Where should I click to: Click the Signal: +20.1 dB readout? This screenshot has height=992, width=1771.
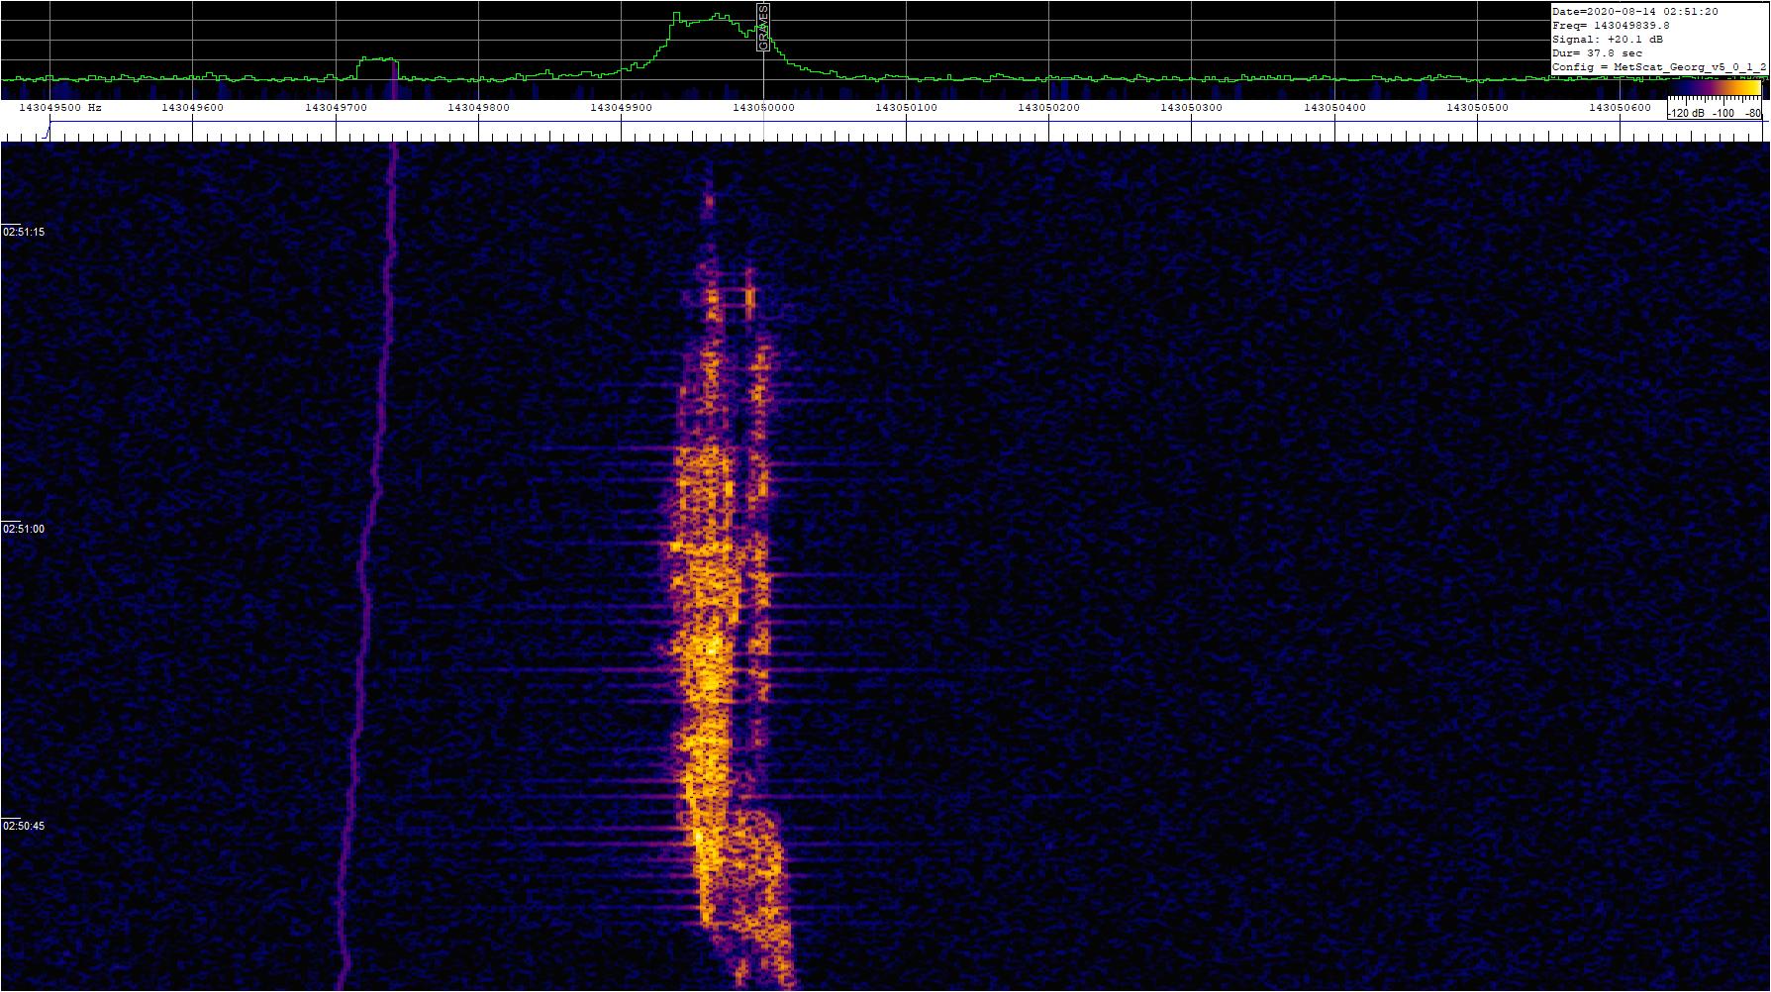(x=1608, y=40)
